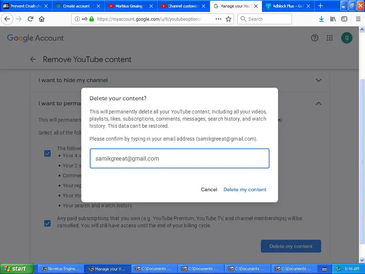Toggle checkbox for content to be deleted
This screenshot has height=274, width=365.
click(x=47, y=153)
